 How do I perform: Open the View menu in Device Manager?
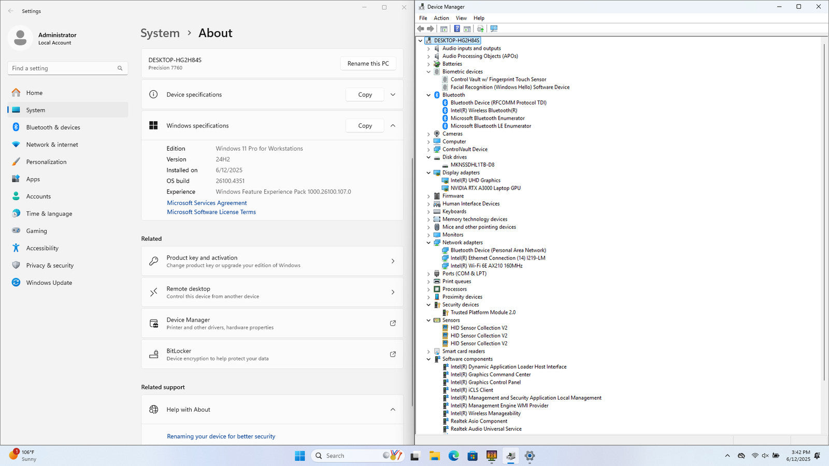tap(461, 18)
